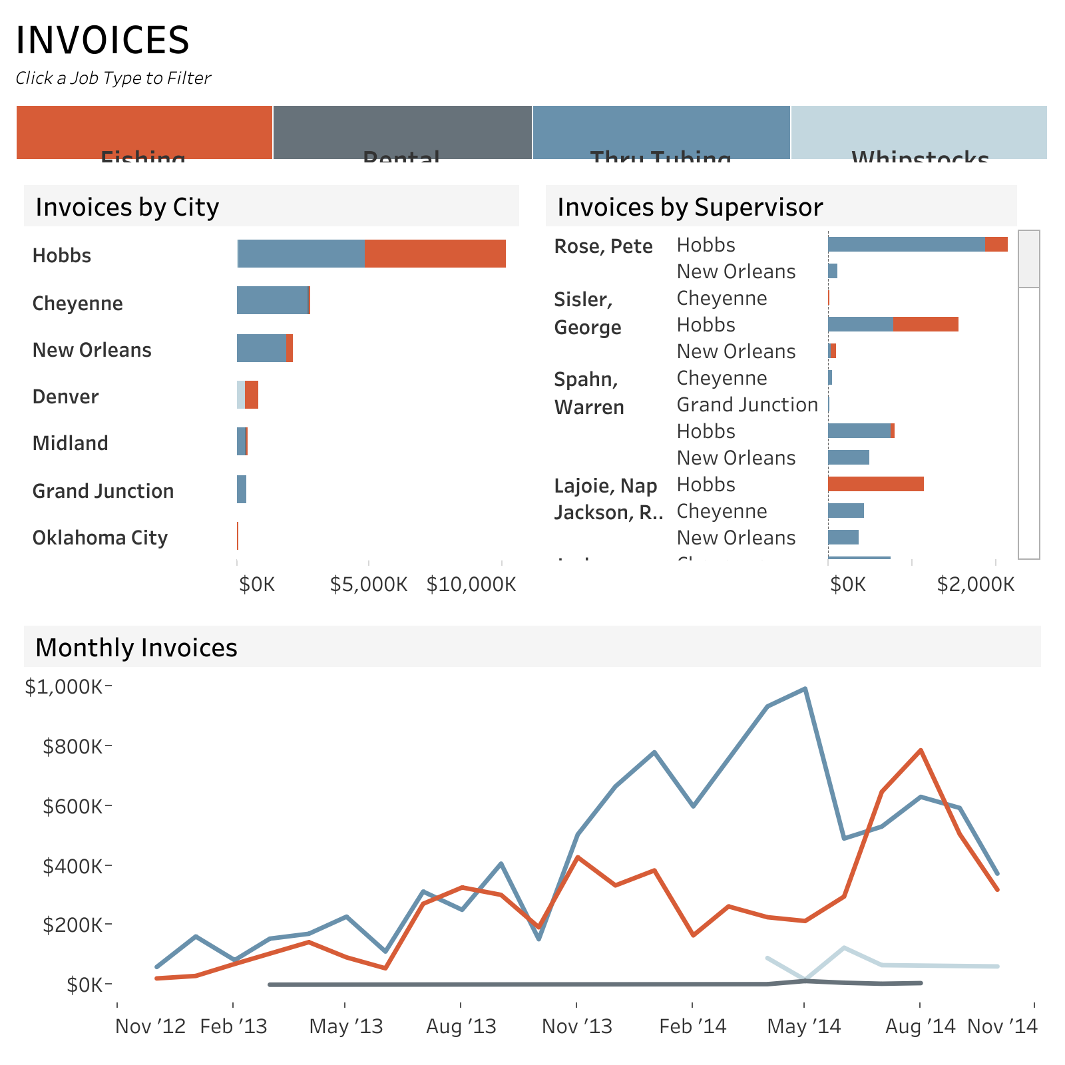Click the Spahn, Warren supervisor label

click(589, 393)
